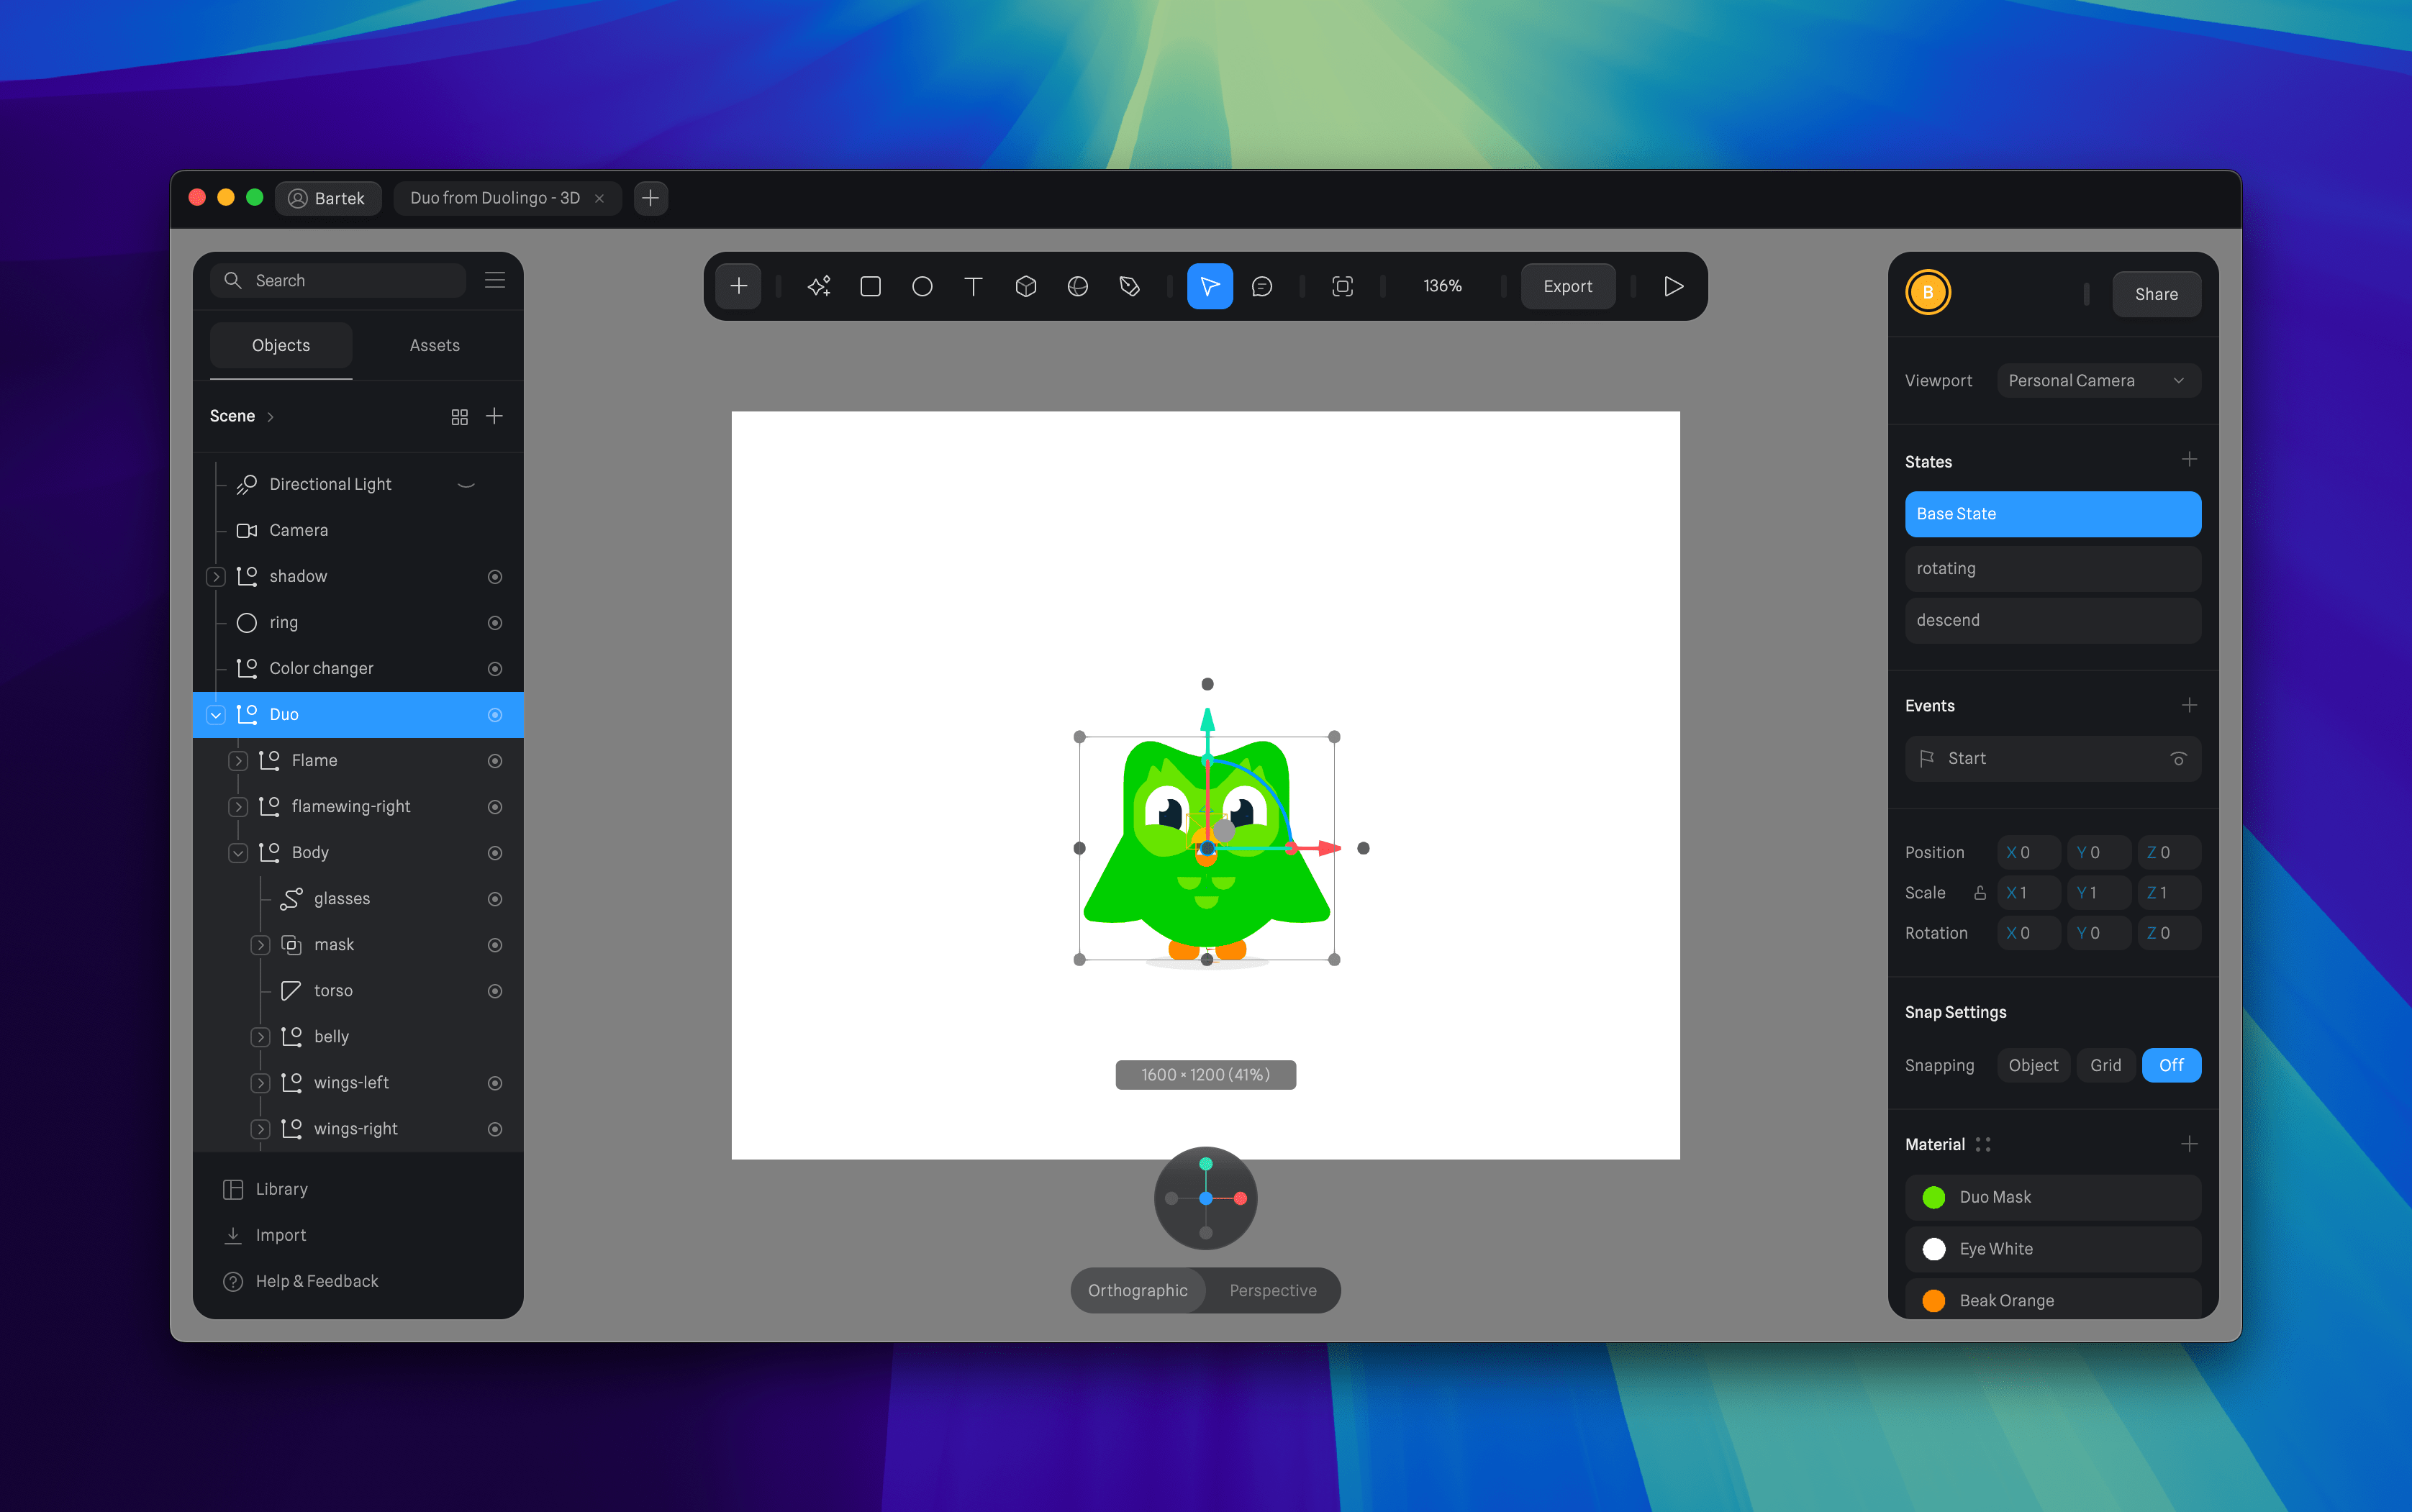2412x1512 pixels.
Task: Toggle visibility of Color changer layer
Action: tap(494, 669)
